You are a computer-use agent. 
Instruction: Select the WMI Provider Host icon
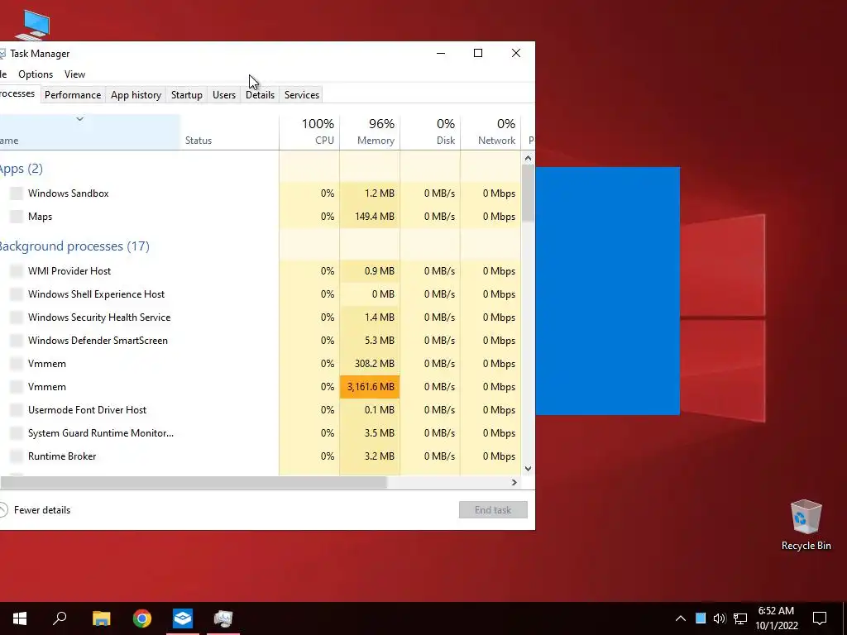(x=17, y=271)
